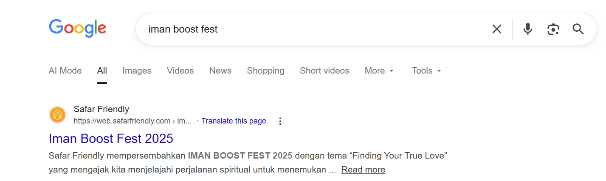
Task: Select the All results tab
Action: tap(102, 71)
